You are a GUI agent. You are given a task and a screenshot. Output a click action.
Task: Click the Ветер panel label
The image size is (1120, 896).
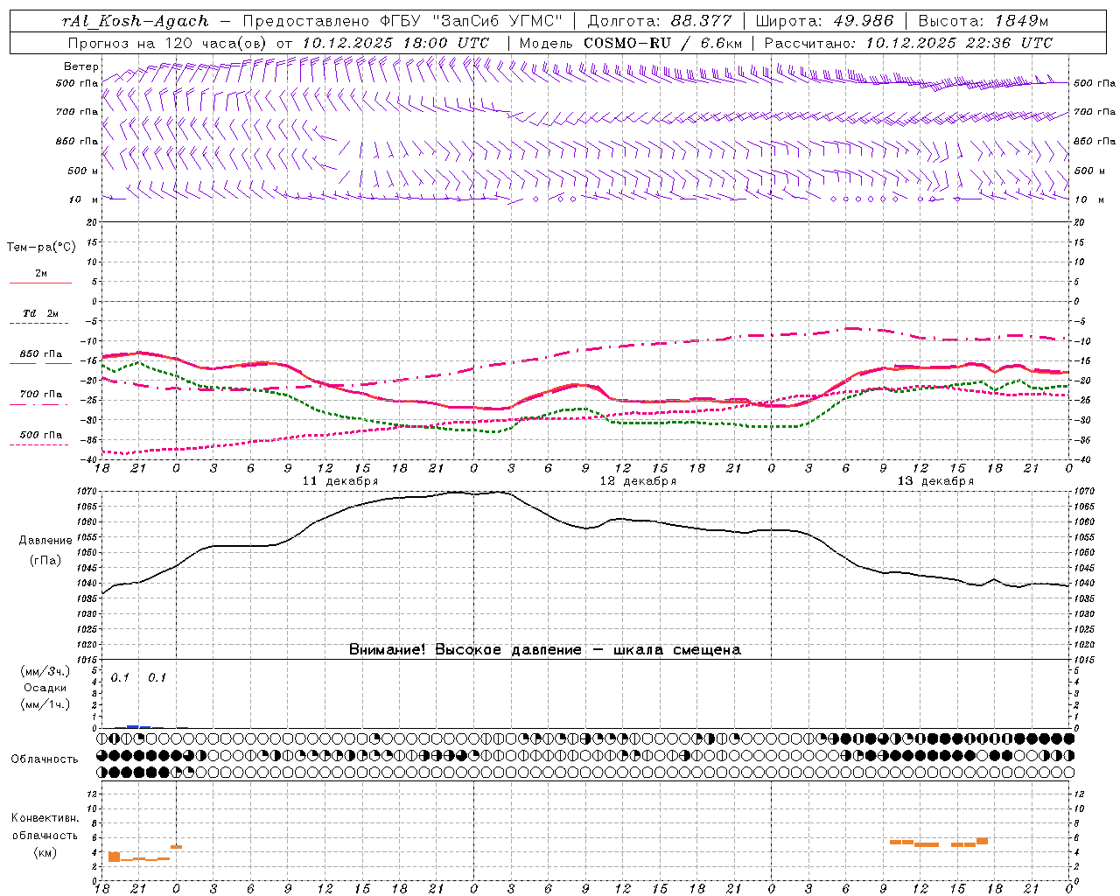tap(80, 66)
